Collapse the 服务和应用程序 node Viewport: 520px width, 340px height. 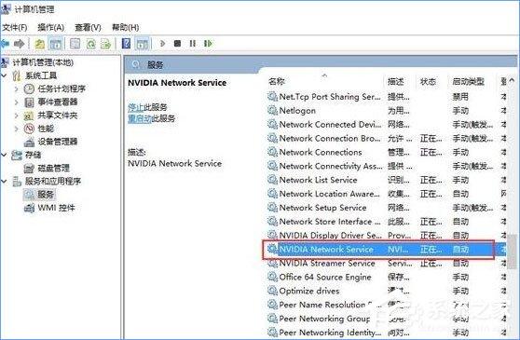click(4, 182)
